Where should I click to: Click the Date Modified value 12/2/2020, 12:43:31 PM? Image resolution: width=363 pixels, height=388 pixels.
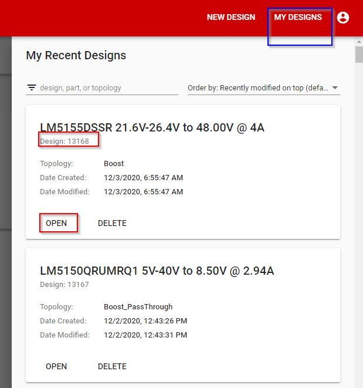click(x=145, y=335)
